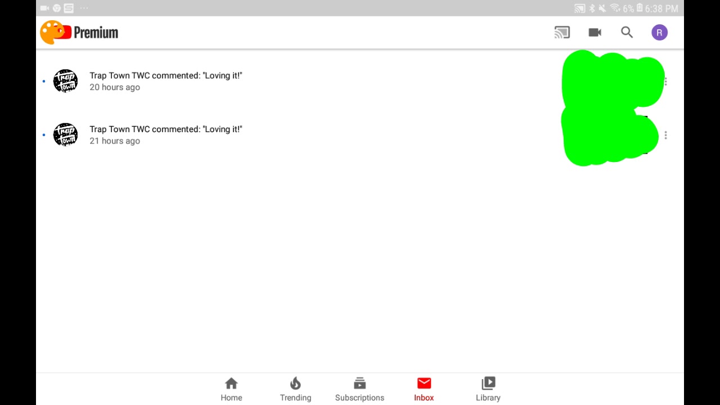Select the Inbox tab
Image resolution: width=720 pixels, height=405 pixels.
tap(424, 389)
